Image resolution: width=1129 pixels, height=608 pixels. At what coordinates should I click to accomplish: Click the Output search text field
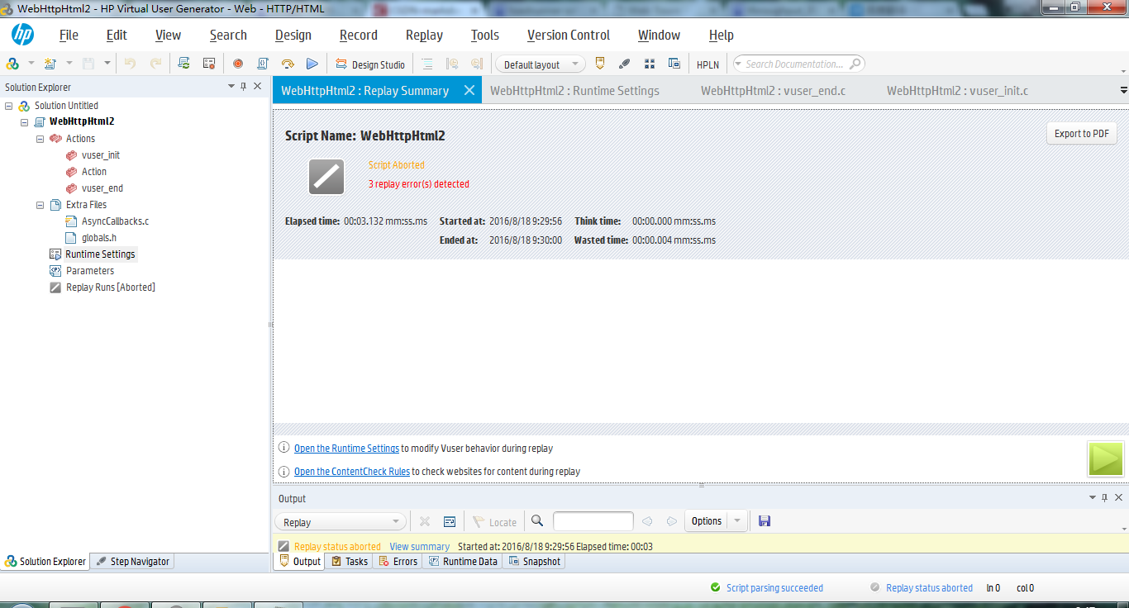tap(593, 521)
